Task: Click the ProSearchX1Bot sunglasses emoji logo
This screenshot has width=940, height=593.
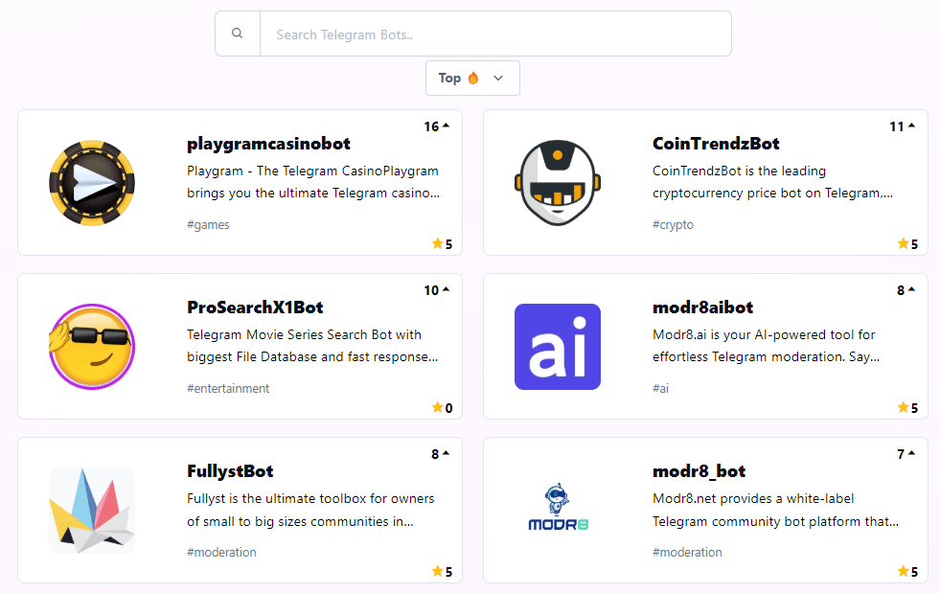Action: click(x=92, y=347)
